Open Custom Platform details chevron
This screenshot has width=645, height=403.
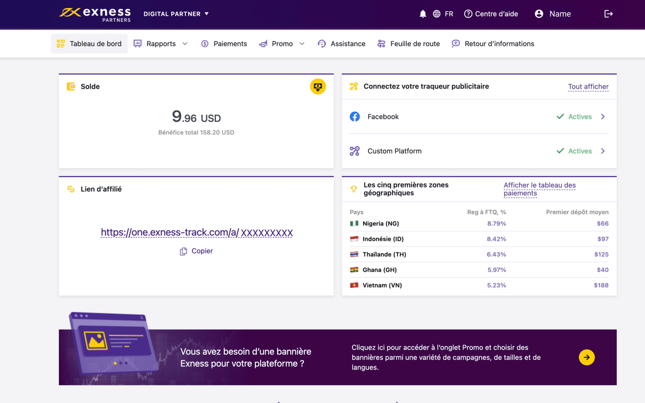pos(603,151)
